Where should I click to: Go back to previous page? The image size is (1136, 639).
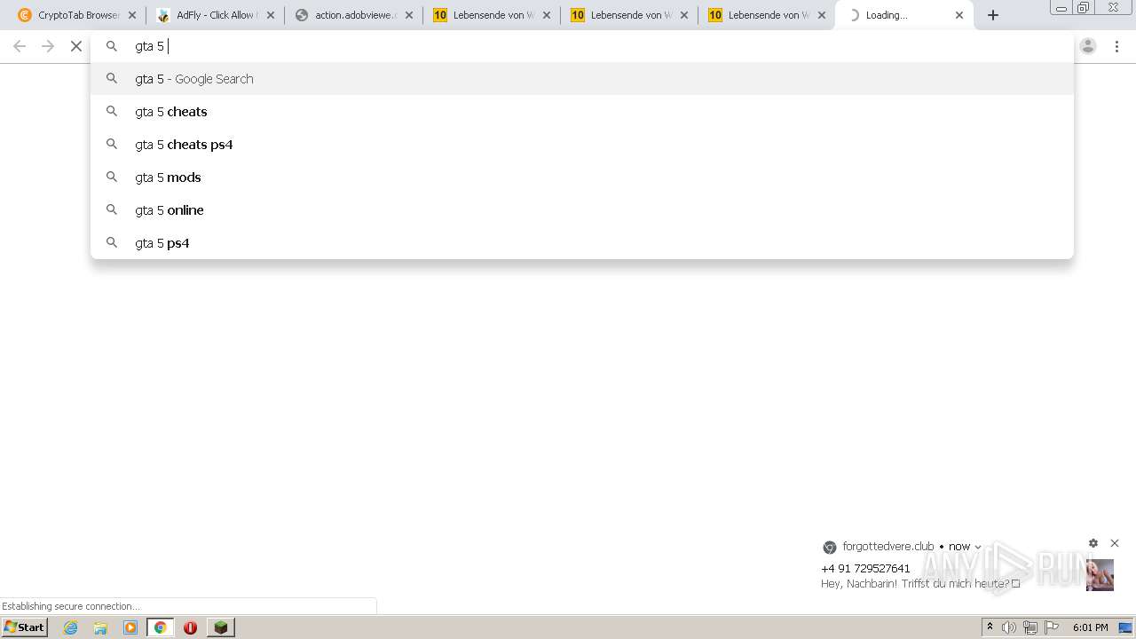click(x=20, y=46)
